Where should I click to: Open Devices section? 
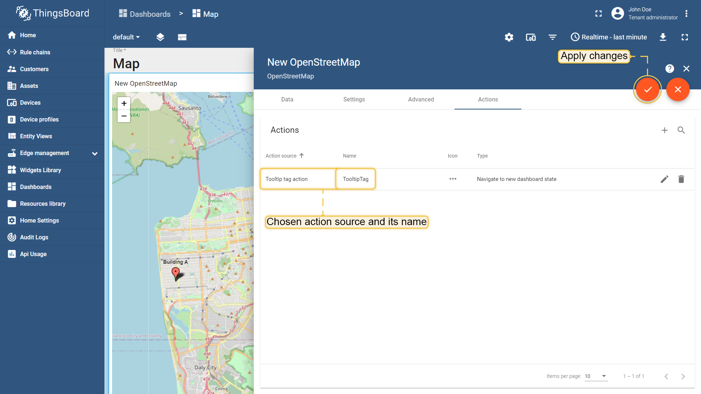click(52, 103)
